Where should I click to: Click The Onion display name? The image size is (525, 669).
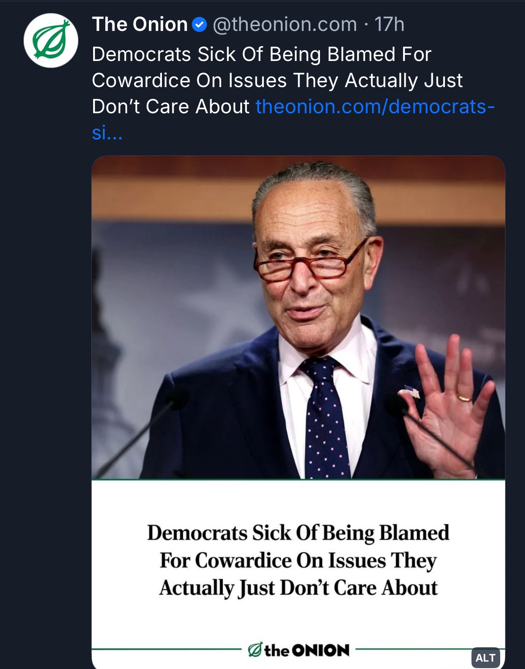pos(139,24)
